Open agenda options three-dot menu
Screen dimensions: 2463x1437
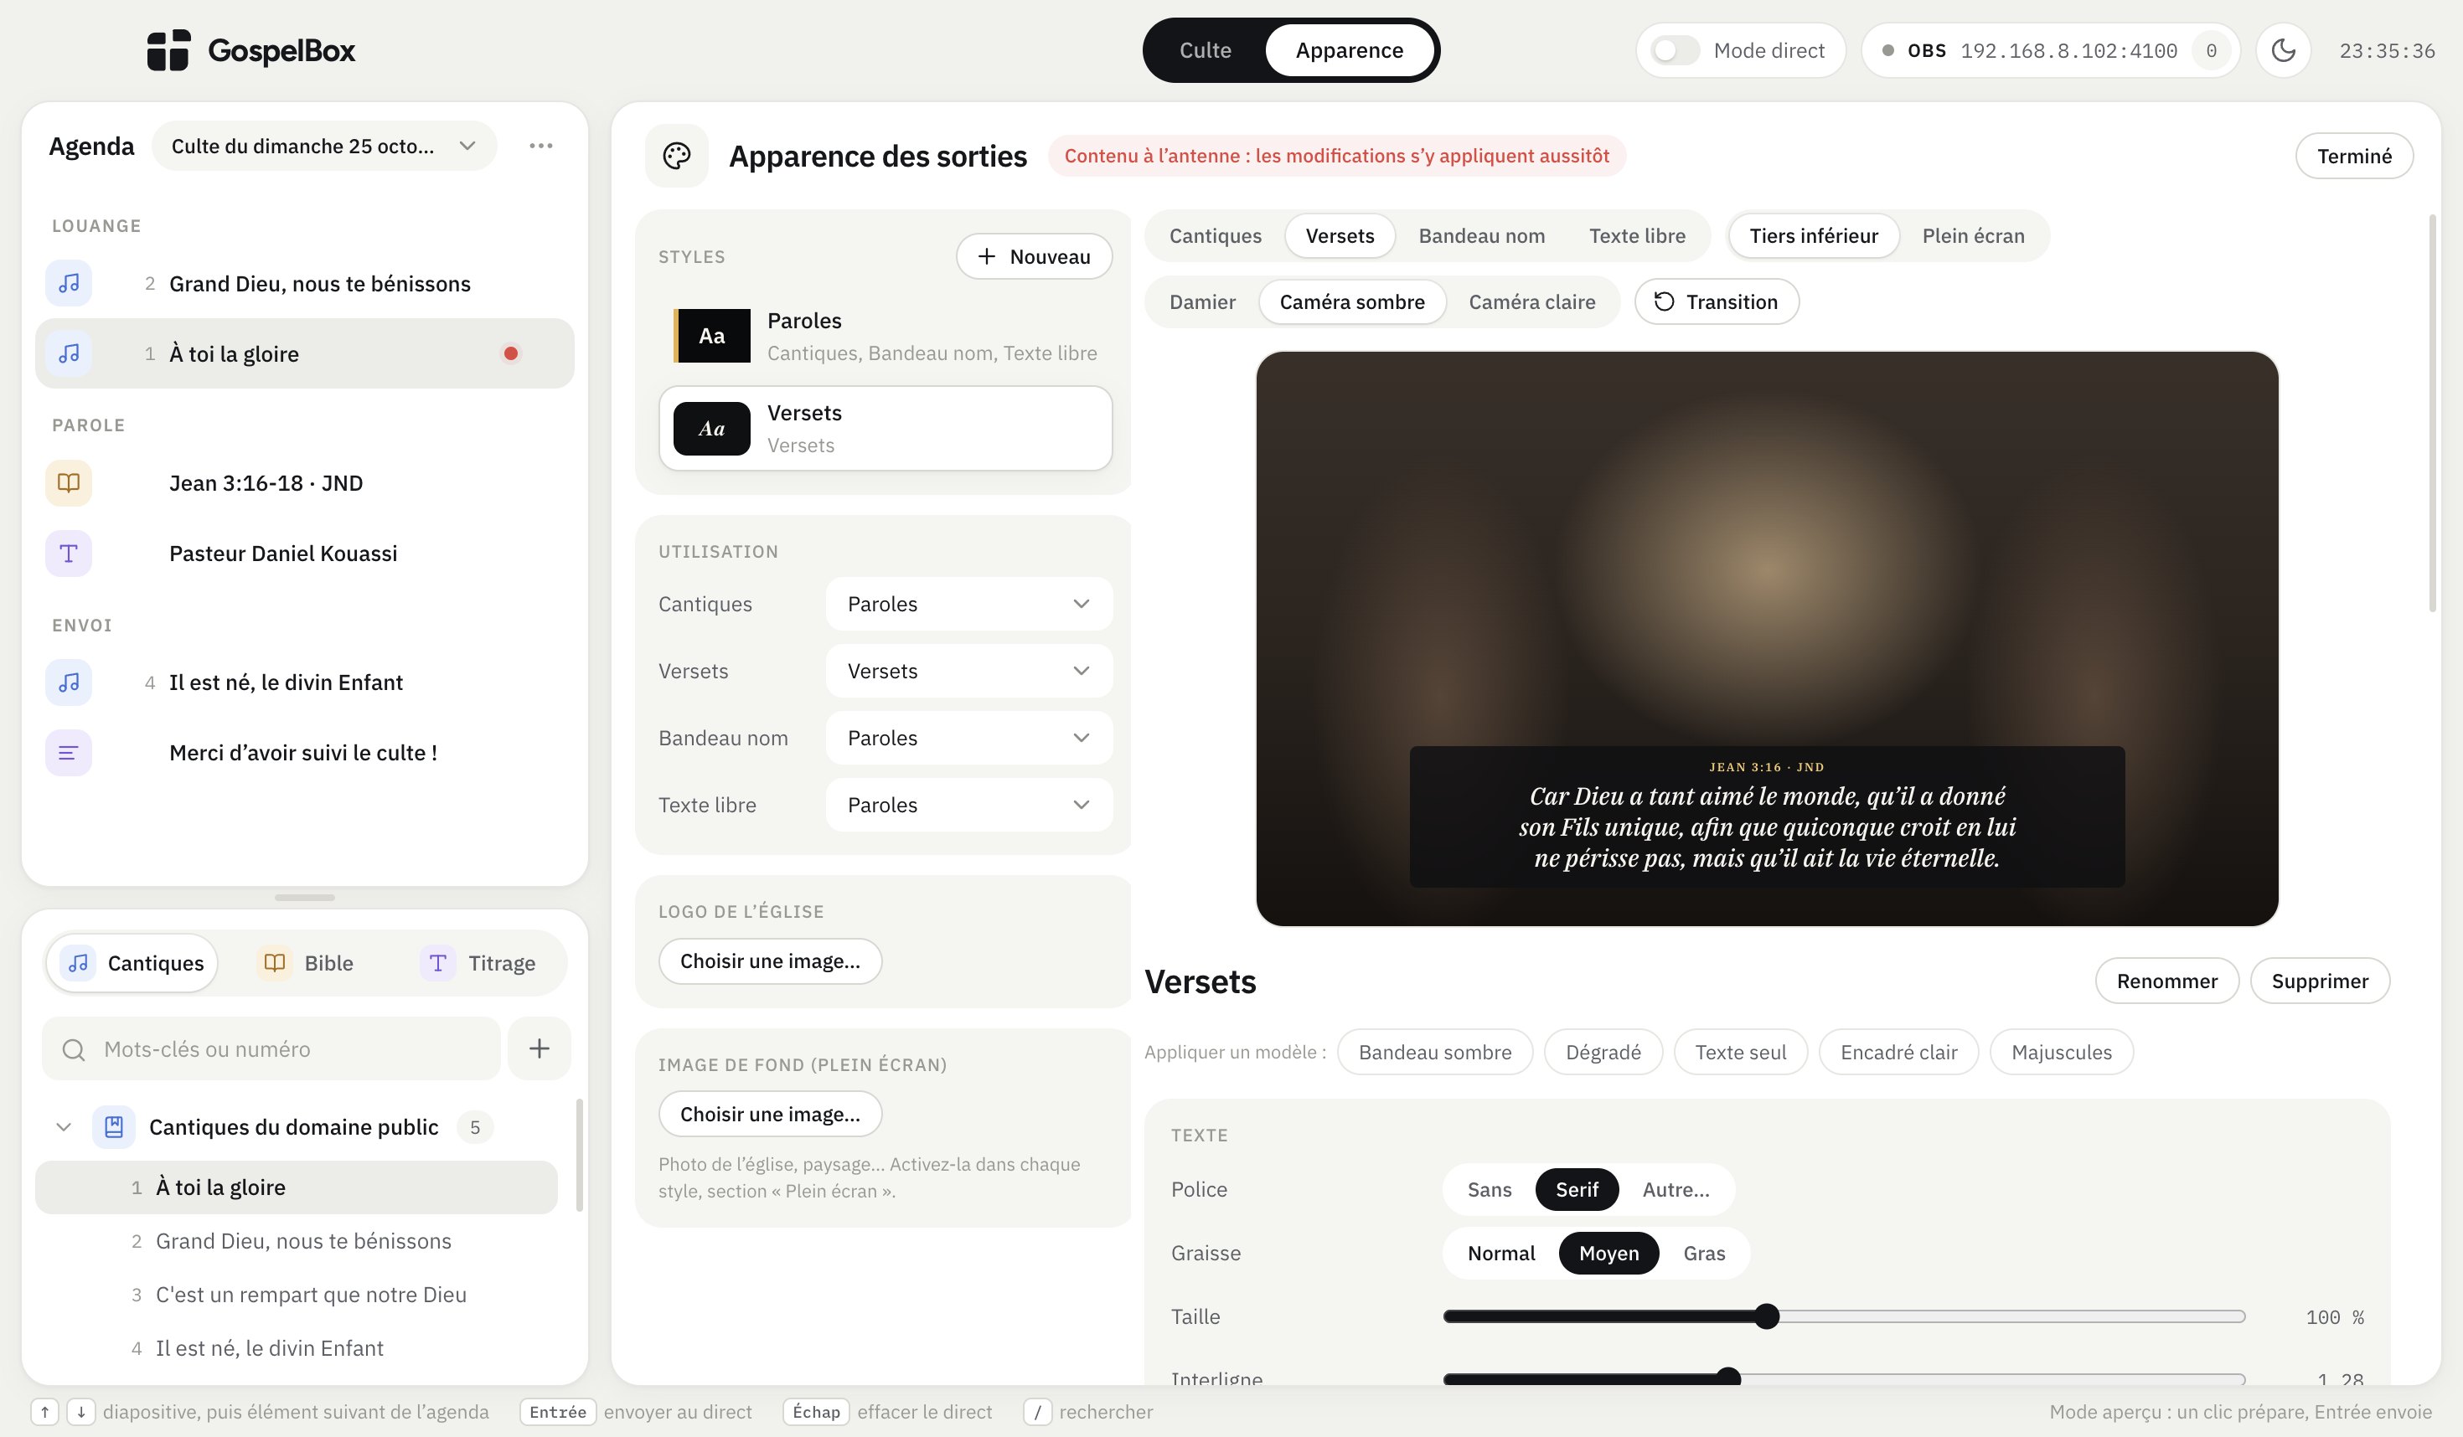click(540, 146)
